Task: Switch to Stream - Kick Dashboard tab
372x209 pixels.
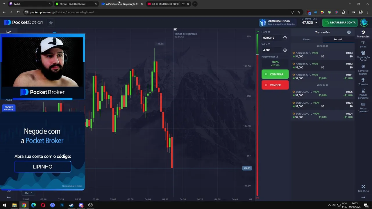Action: pos(76,4)
